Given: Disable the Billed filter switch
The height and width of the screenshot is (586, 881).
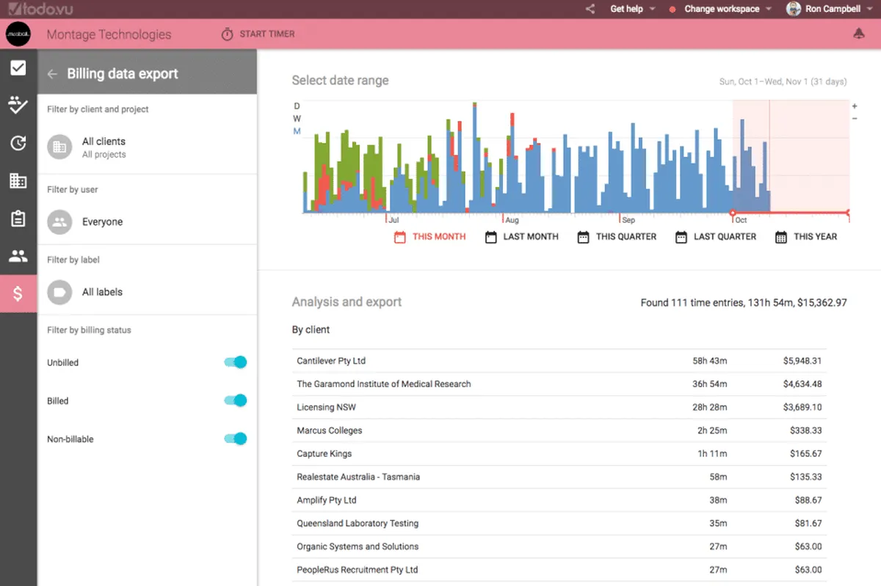Looking at the screenshot, I should coord(236,400).
